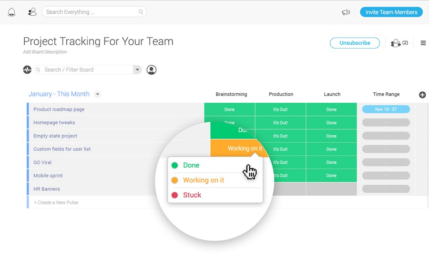The height and width of the screenshot is (268, 429).
Task: Click Product roadmap page Brainstorming Done cell
Action: (x=230, y=109)
